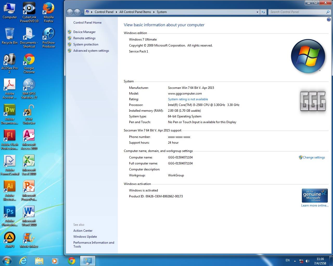Viewport: 333px width, 266px height.
Task: Open System protection settings
Action: 86,44
